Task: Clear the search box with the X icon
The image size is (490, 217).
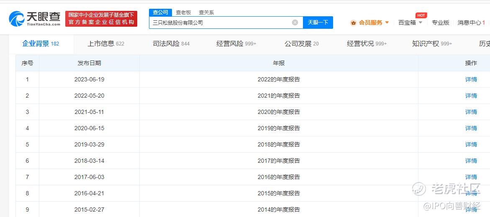Action: (x=295, y=23)
